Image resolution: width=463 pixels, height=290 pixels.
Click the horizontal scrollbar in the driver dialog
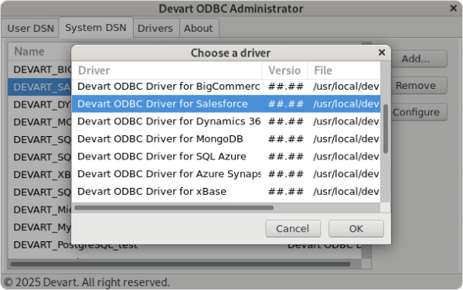click(174, 208)
